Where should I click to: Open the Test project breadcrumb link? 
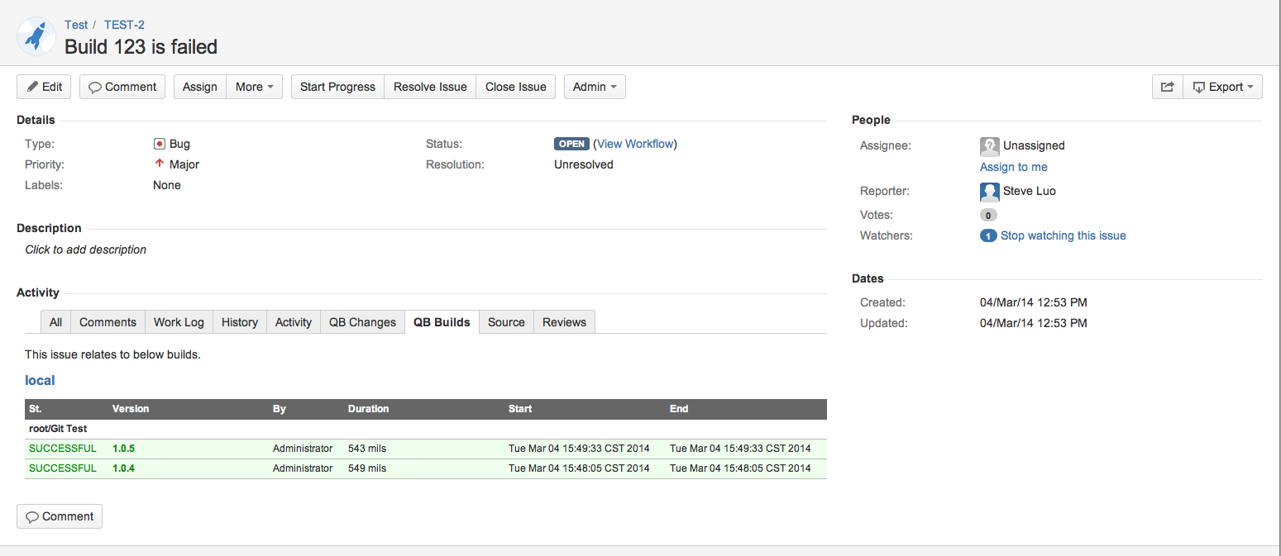[x=76, y=25]
